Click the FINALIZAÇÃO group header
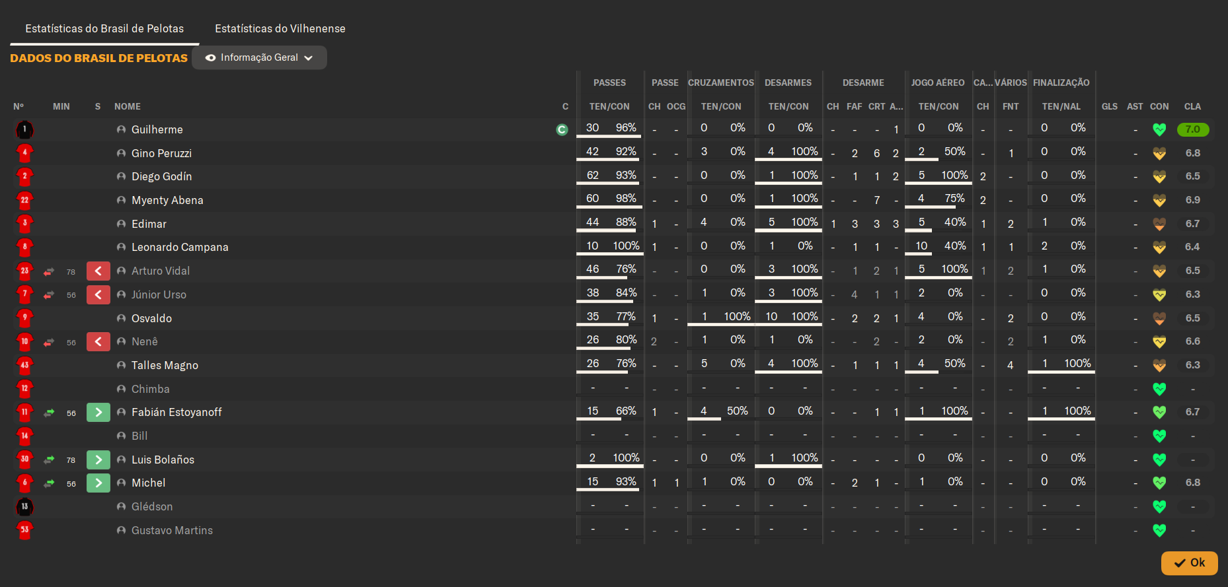Viewport: 1228px width, 587px height. (1061, 83)
